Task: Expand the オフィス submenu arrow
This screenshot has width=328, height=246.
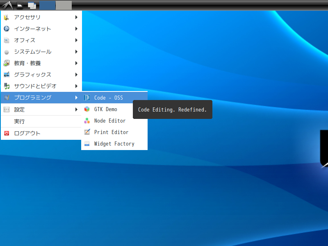Action: [x=76, y=40]
